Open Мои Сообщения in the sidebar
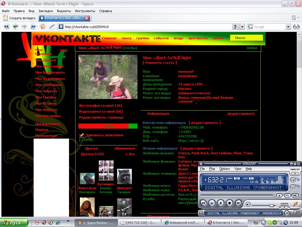 49,85
